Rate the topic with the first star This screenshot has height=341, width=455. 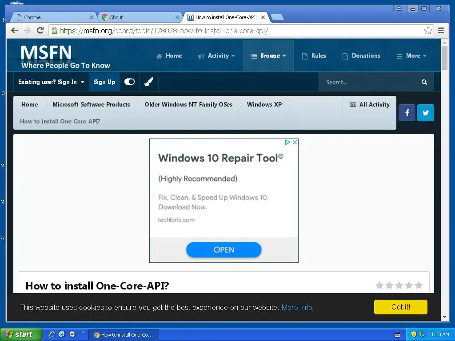click(x=379, y=285)
